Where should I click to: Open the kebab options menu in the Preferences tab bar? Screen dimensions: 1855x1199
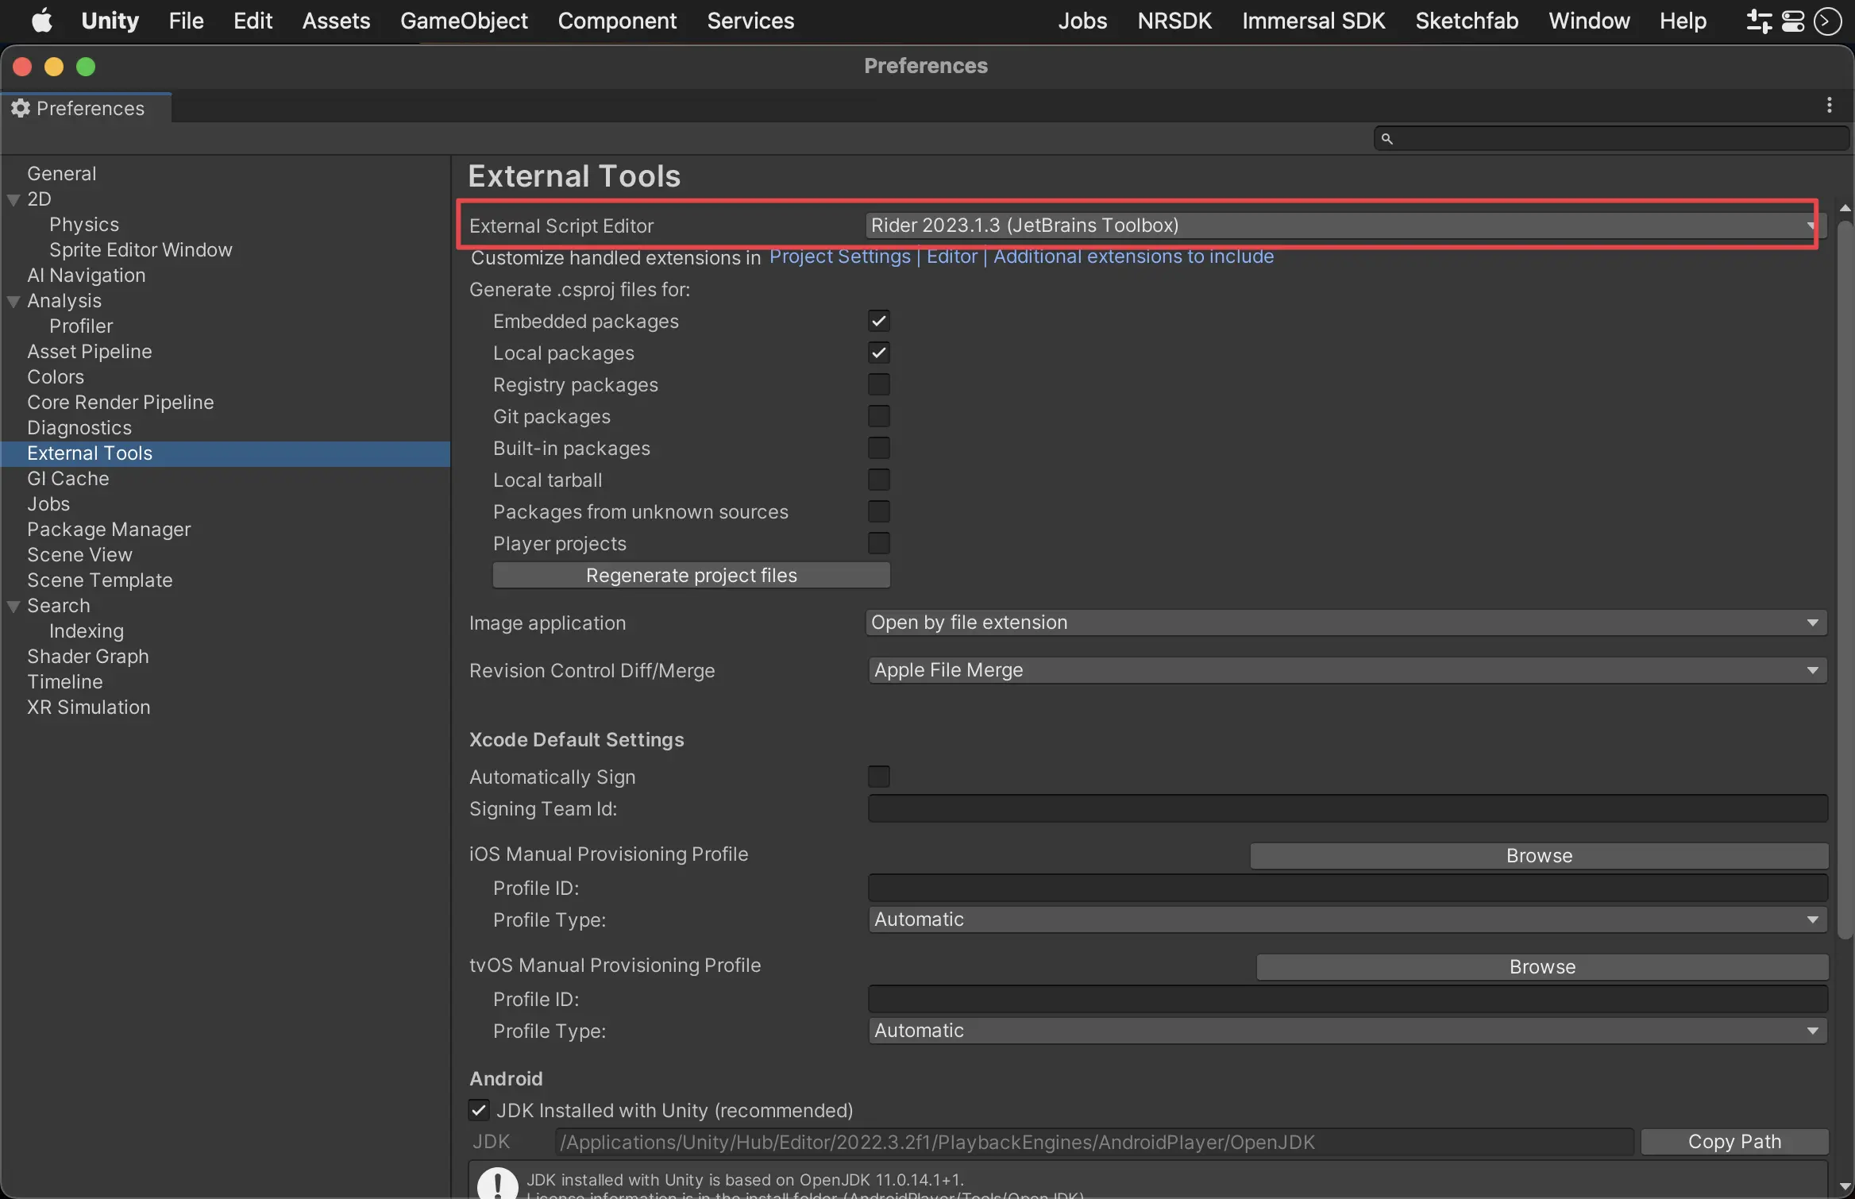point(1830,105)
